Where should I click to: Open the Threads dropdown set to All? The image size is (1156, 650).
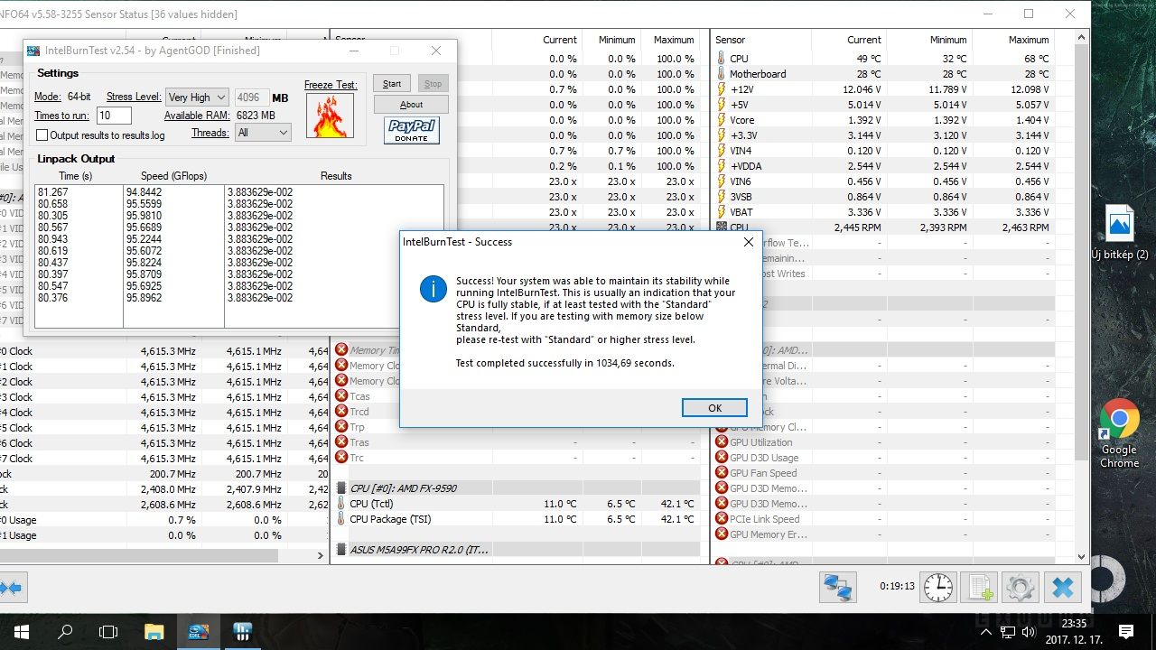[x=263, y=133]
